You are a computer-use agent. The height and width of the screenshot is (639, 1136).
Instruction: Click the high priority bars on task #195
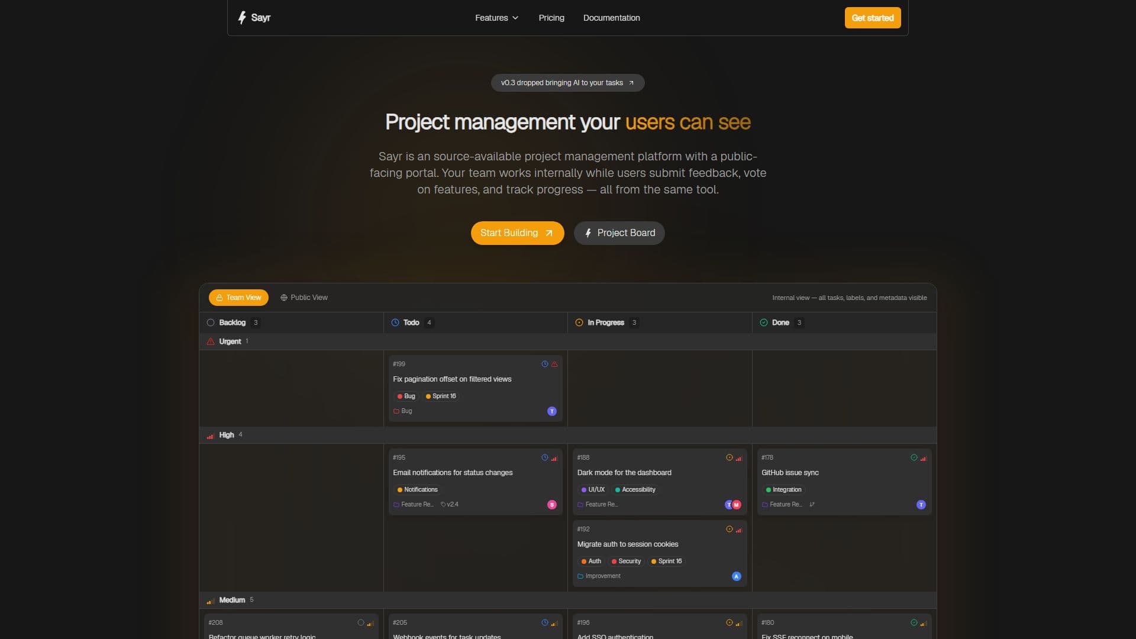point(554,458)
